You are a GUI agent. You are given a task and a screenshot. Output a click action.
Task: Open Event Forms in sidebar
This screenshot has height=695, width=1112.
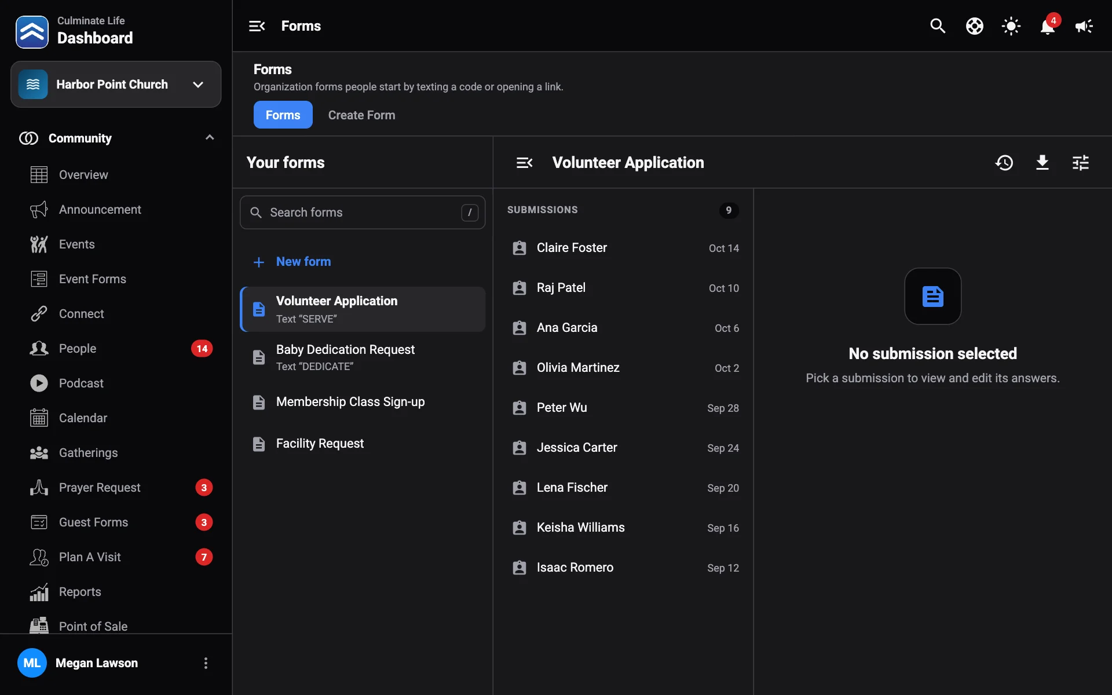pyautogui.click(x=116, y=279)
